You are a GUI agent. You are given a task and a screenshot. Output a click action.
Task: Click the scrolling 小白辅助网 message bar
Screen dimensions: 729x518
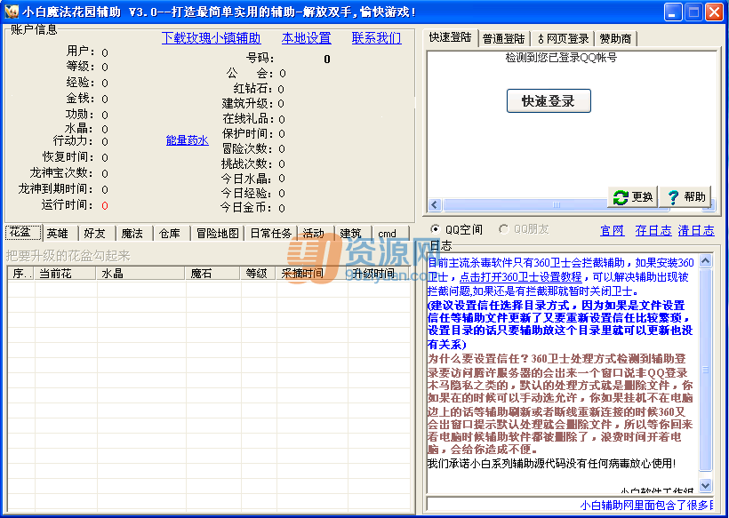point(570,505)
